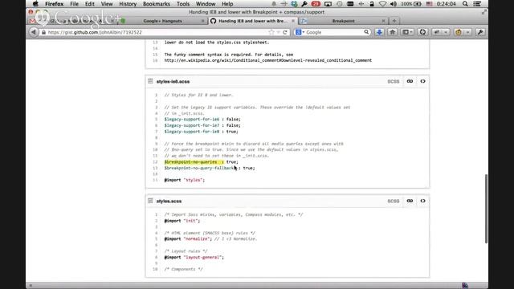Click the file icon beside styles.scss
Viewport: 514px width, 289px height.
(150, 201)
